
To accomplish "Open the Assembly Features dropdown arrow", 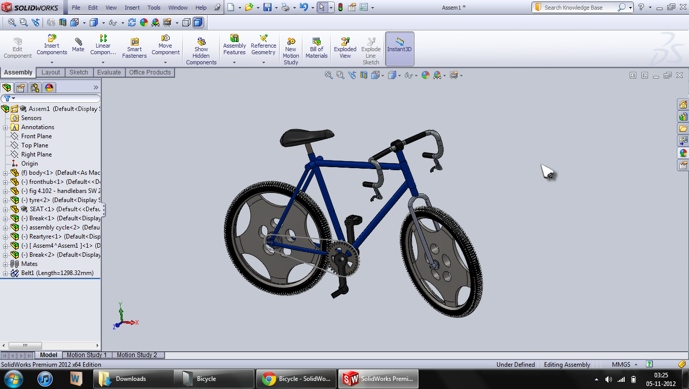I will 235,62.
